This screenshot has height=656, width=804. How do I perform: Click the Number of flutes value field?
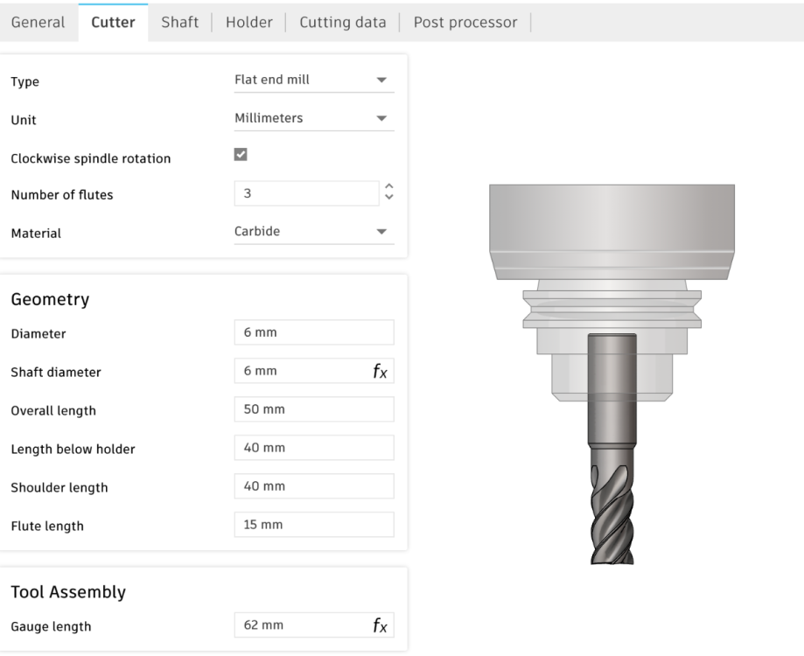306,193
